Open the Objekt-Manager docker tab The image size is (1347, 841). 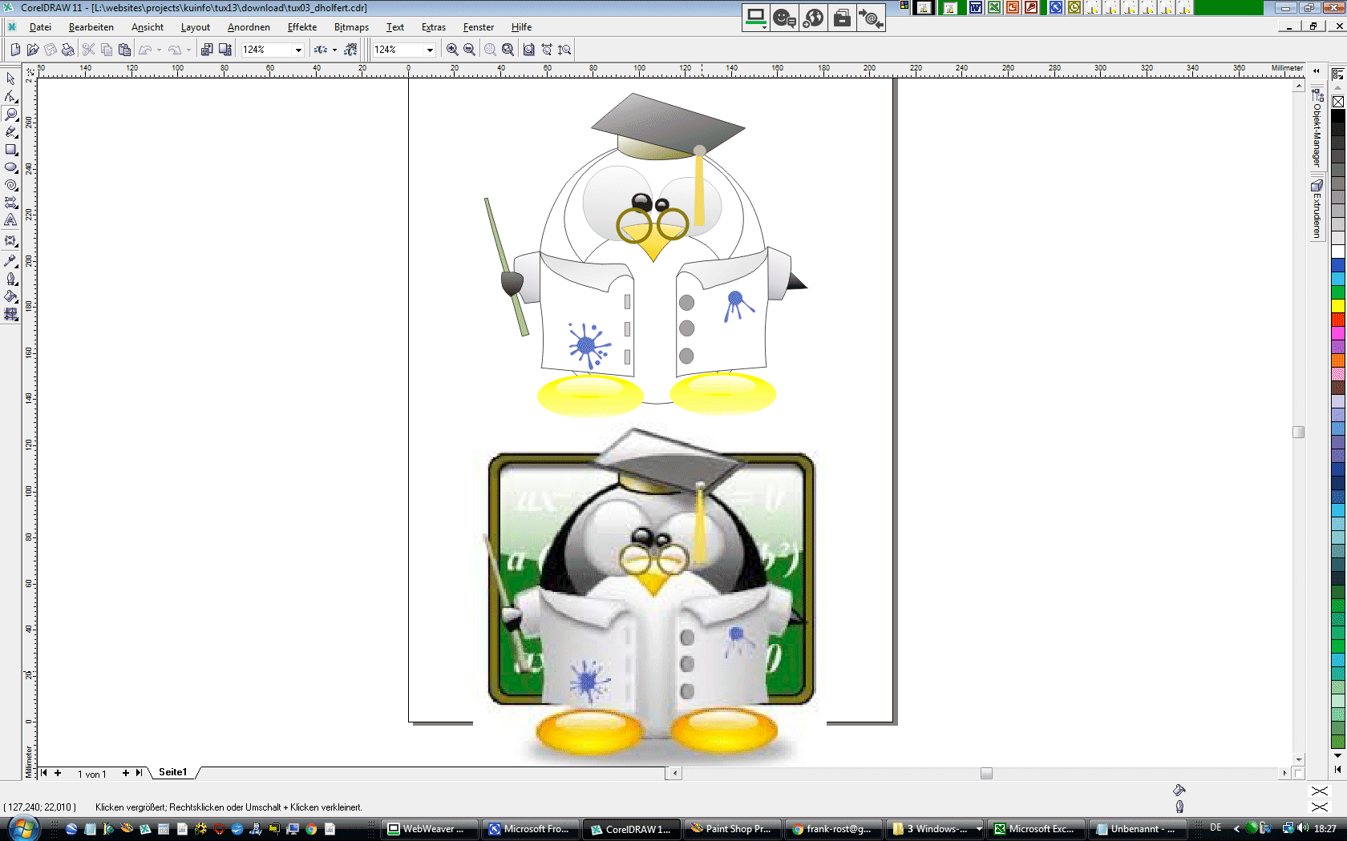pyautogui.click(x=1317, y=128)
